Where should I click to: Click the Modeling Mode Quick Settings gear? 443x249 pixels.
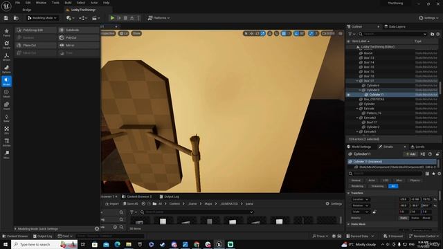pyautogui.click(x=97, y=229)
